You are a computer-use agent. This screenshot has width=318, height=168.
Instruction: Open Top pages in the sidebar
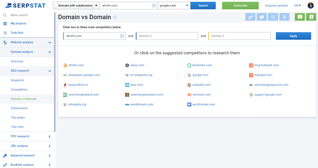(18, 117)
